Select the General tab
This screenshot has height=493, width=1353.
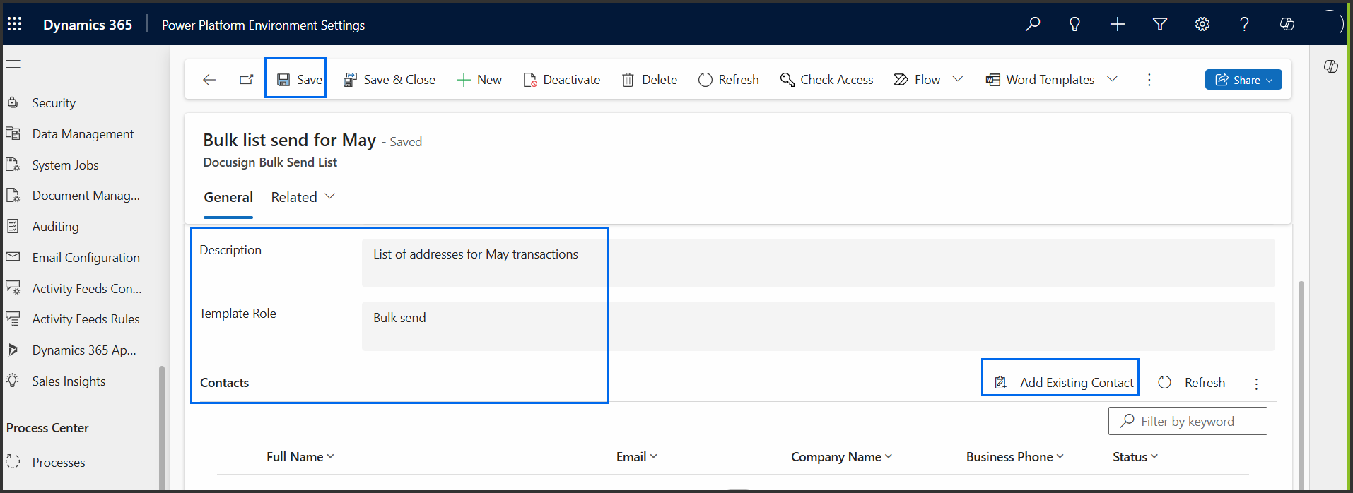(x=228, y=197)
